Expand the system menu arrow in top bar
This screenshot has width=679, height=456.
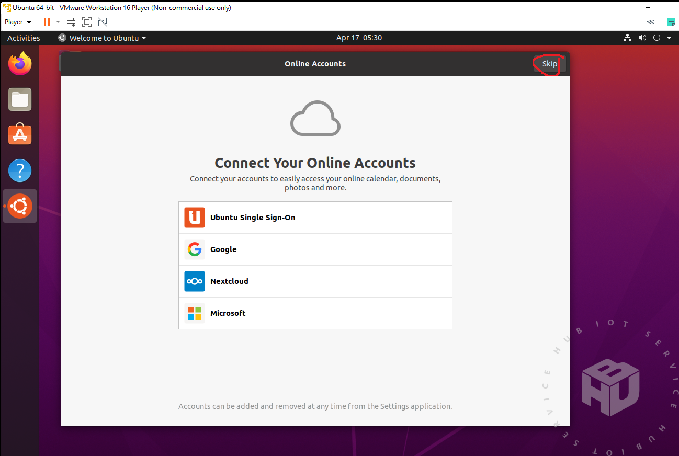[669, 38]
